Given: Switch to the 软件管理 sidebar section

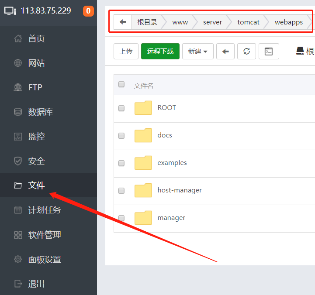Looking at the screenshot, I should pyautogui.click(x=44, y=235).
